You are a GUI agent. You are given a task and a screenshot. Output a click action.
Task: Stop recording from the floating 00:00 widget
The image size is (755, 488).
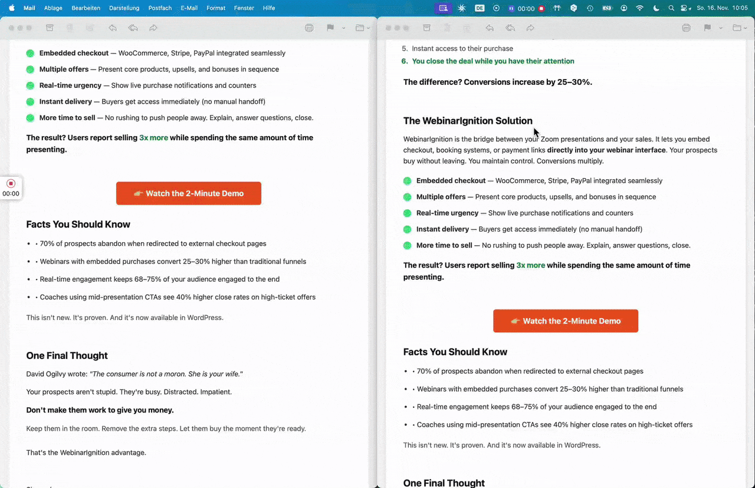(x=9, y=183)
